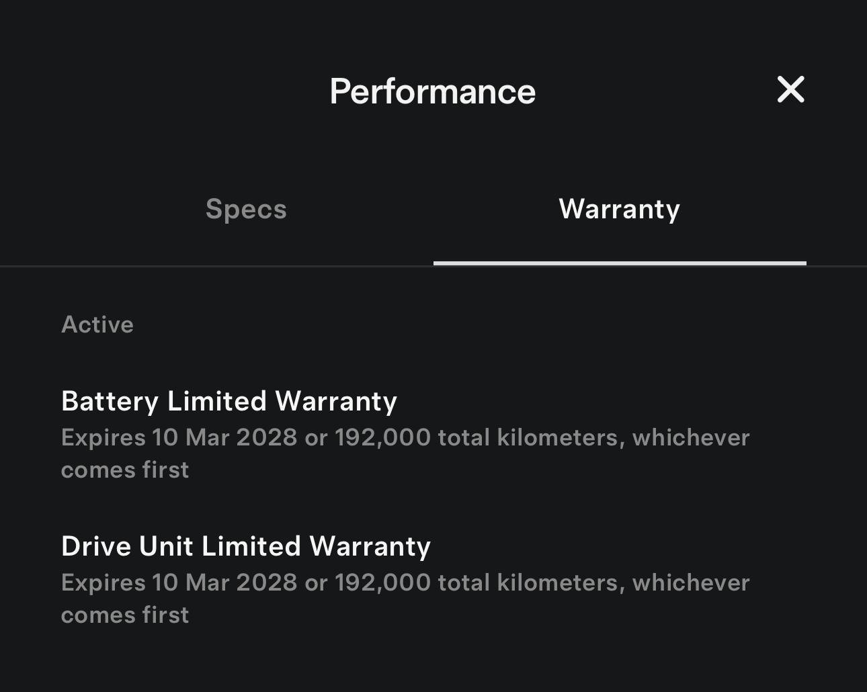This screenshot has height=692, width=867.
Task: Click the white underline beneath the Warranty tab
Action: pyautogui.click(x=619, y=263)
